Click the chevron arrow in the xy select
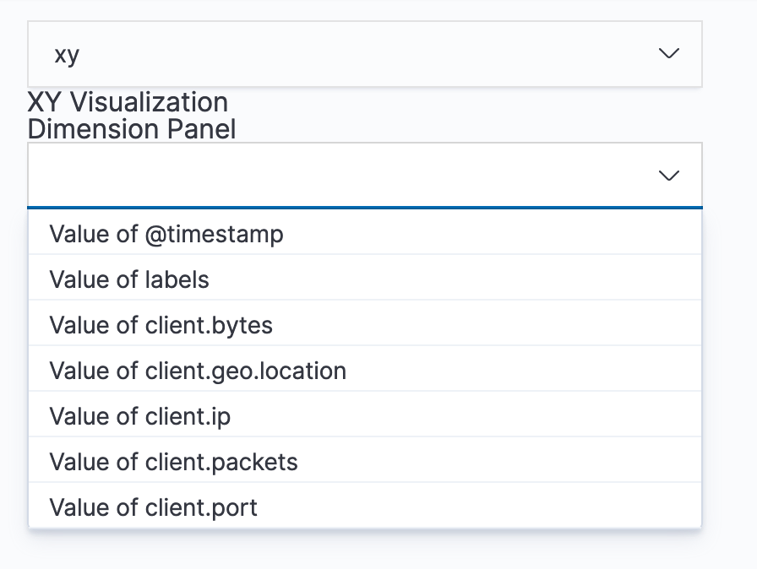The width and height of the screenshot is (757, 569). pyautogui.click(x=668, y=54)
